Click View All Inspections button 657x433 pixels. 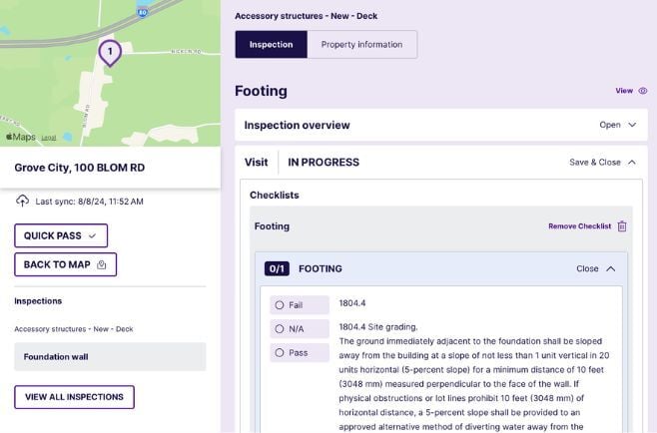(74, 397)
